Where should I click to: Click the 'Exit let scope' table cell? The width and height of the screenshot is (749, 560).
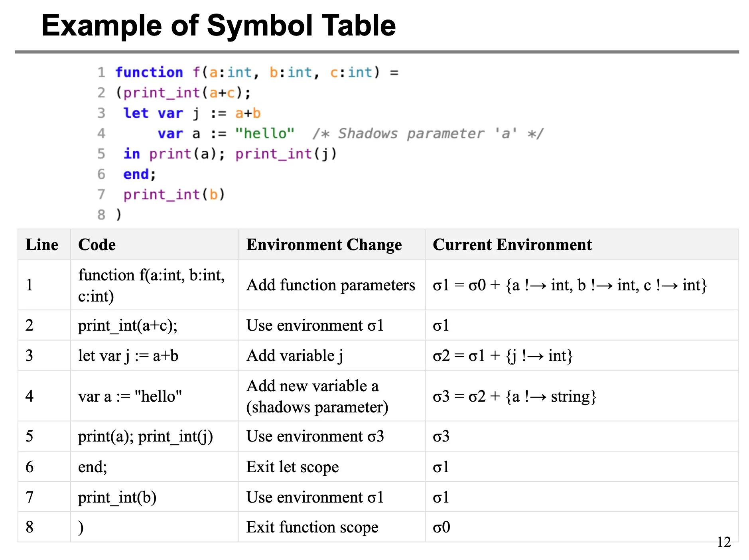[x=292, y=467]
